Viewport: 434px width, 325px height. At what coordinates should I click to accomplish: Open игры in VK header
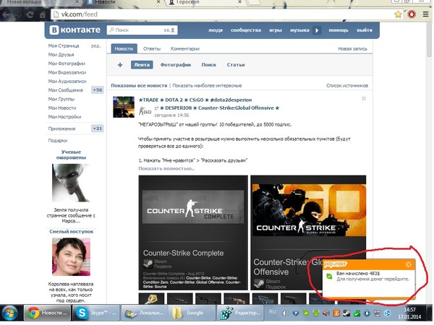tap(276, 30)
